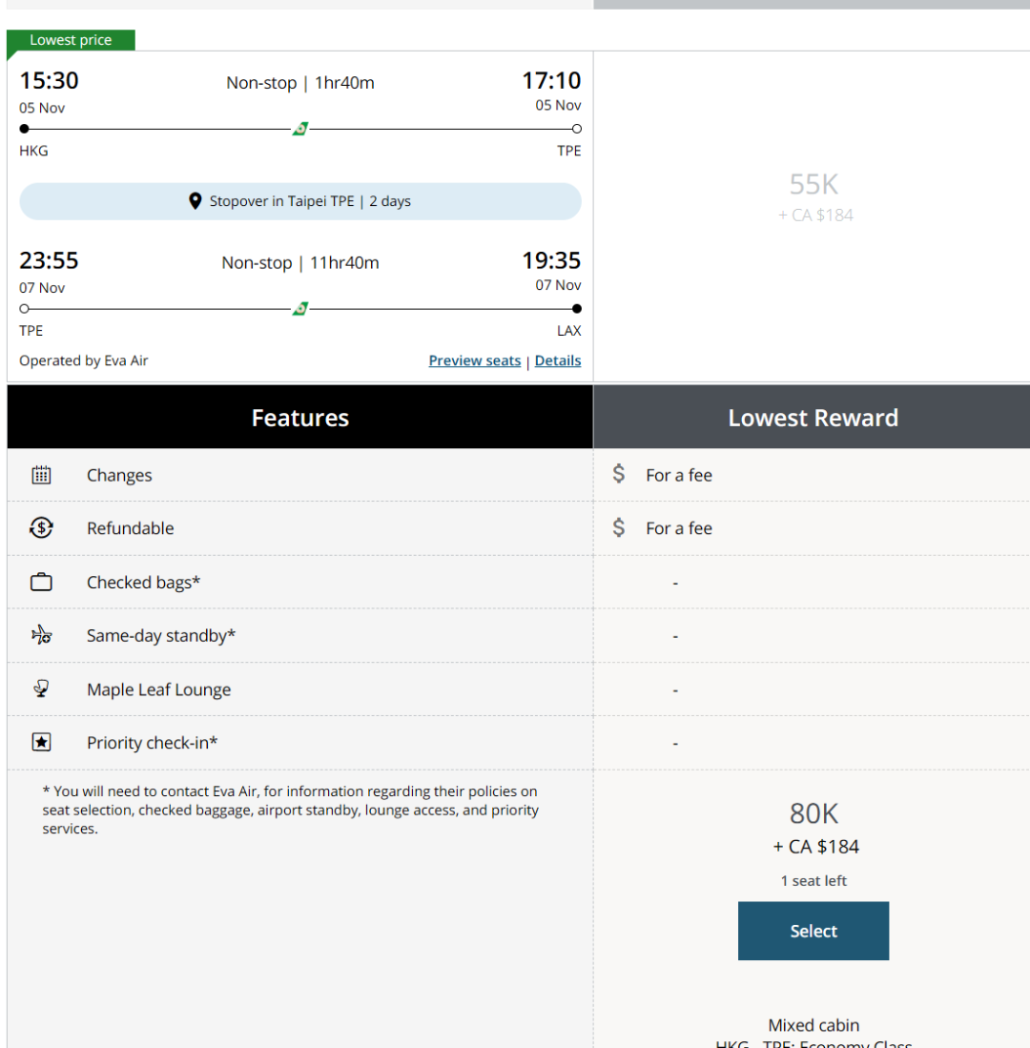The image size is (1030, 1048).
Task: Click the Changes calendar icon
Action: pyautogui.click(x=41, y=475)
